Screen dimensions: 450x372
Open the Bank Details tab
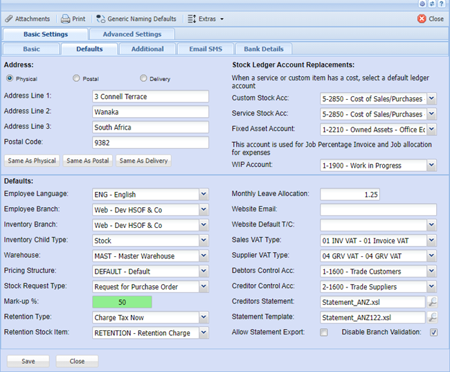[x=263, y=49]
